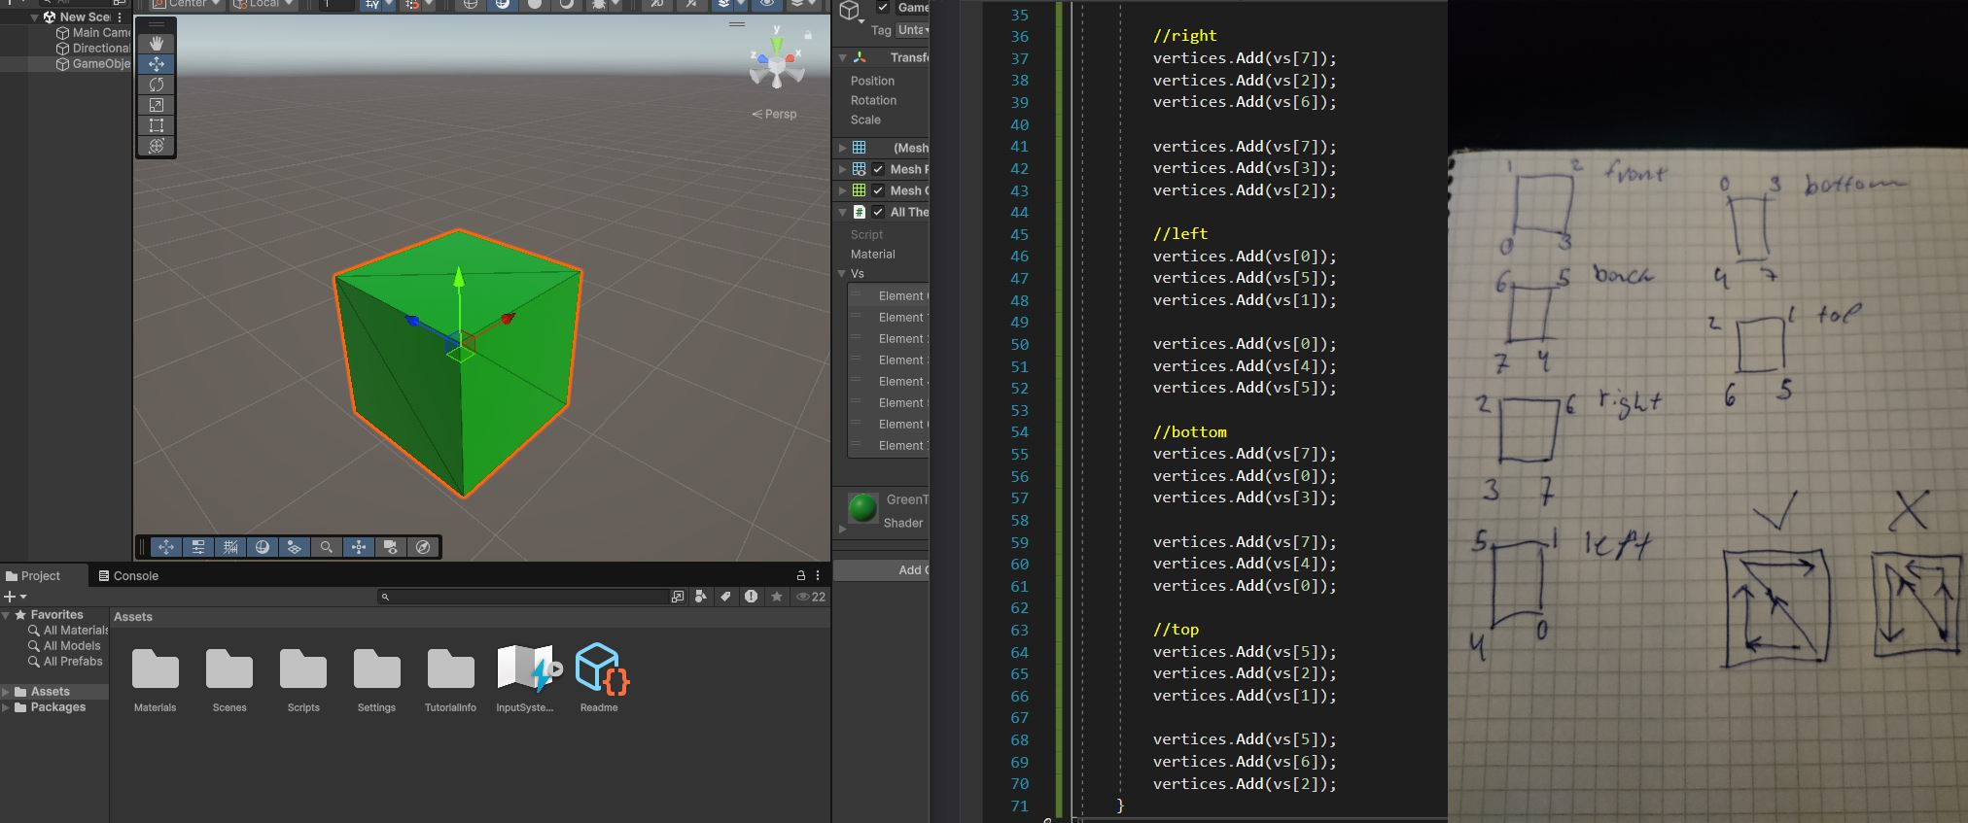Expand the Packages folder tree
The image size is (1968, 823).
point(6,707)
